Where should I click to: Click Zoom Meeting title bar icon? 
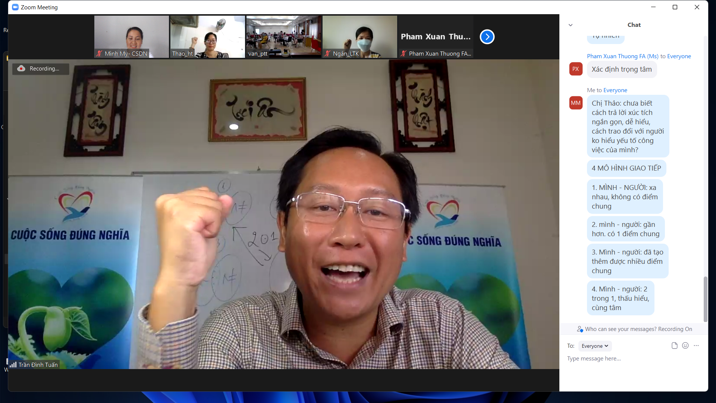coord(15,7)
